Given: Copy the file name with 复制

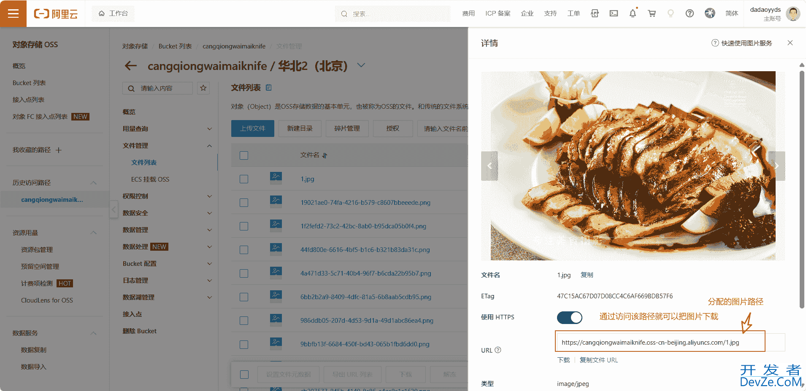Looking at the screenshot, I should (587, 275).
